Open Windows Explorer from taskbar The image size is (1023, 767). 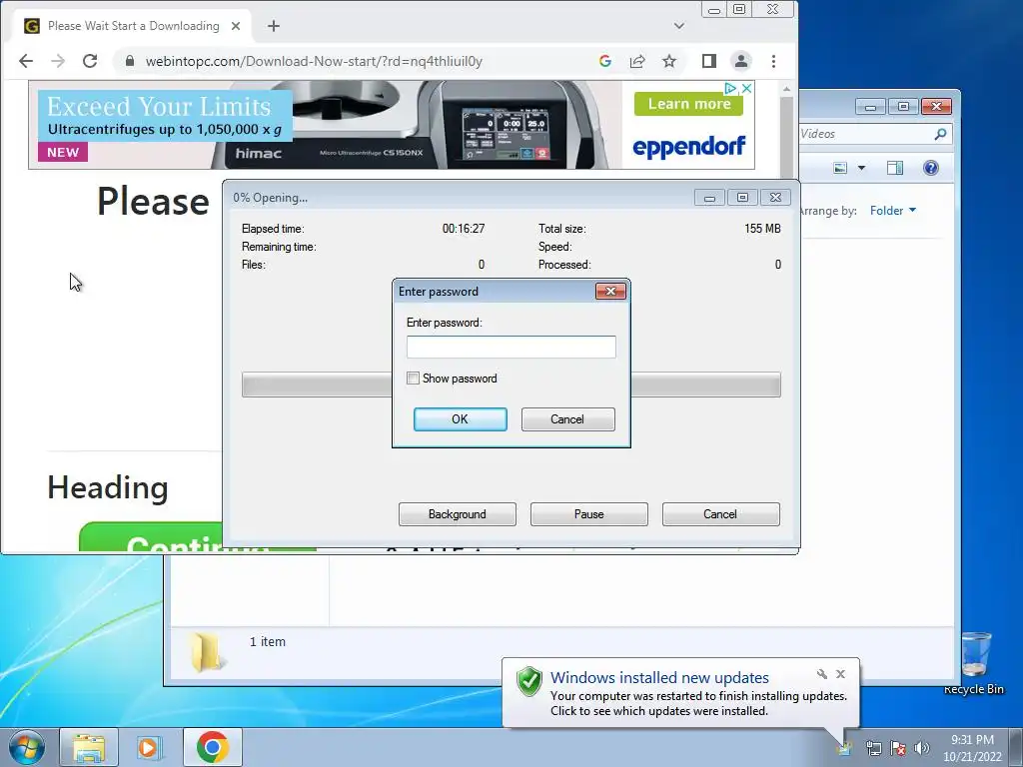tap(89, 747)
